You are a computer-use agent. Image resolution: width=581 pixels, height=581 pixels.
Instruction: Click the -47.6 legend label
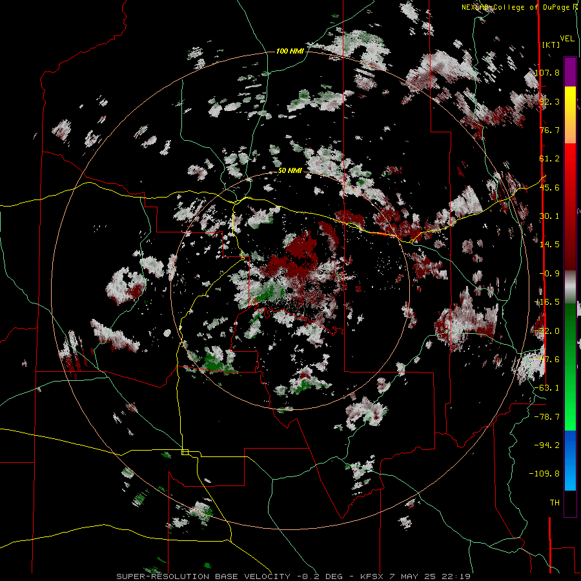pos(547,360)
